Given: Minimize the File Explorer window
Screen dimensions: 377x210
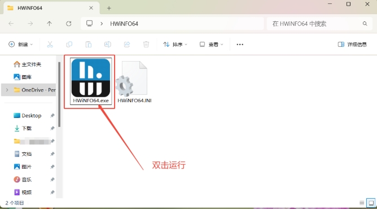Looking at the screenshot, I should 330,4.
